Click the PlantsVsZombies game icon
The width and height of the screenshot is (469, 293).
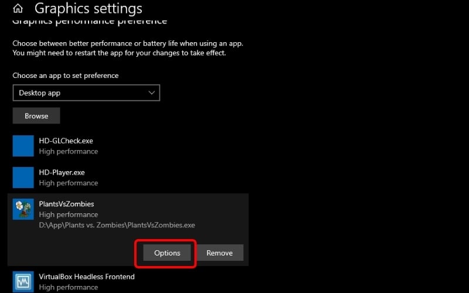[x=23, y=210]
